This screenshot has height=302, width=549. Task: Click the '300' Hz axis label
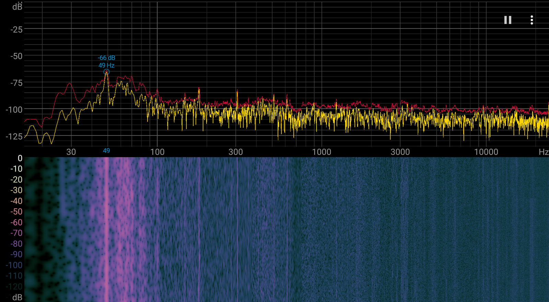point(236,152)
